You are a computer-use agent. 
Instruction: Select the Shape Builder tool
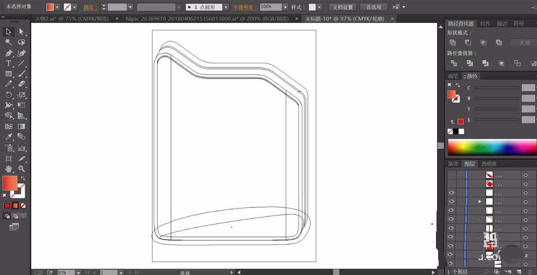pos(8,116)
